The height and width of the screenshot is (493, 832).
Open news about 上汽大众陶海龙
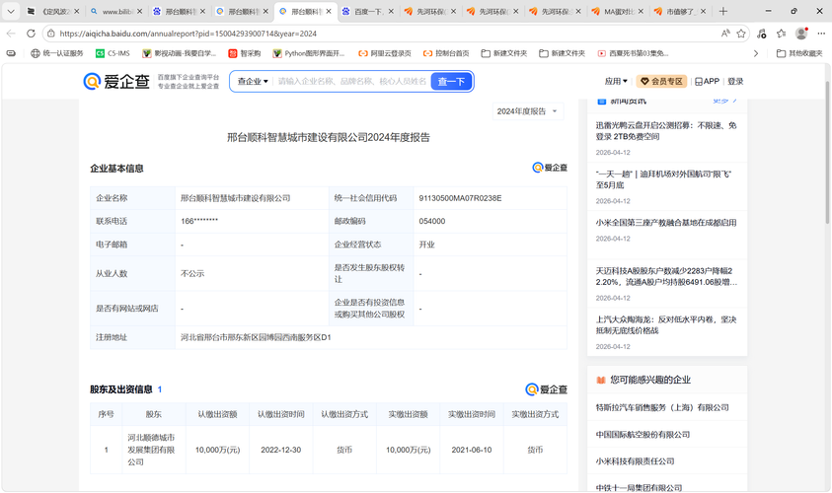pos(666,325)
